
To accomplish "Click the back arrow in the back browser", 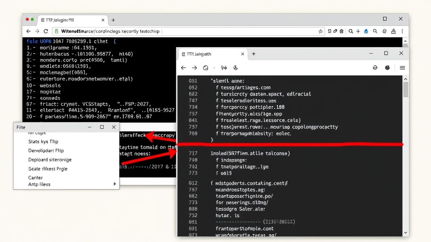I will pyautogui.click(x=29, y=31).
